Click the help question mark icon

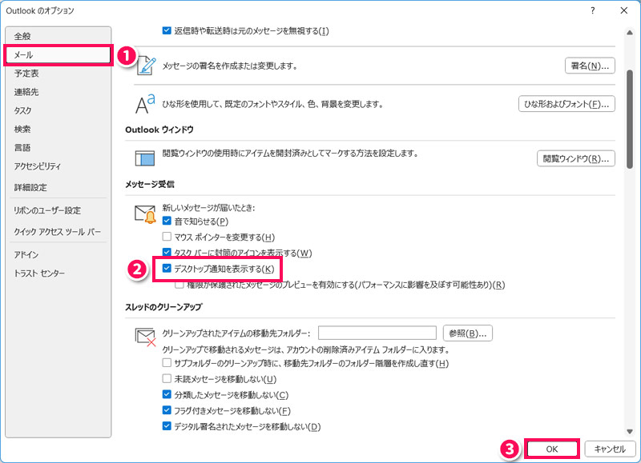593,10
